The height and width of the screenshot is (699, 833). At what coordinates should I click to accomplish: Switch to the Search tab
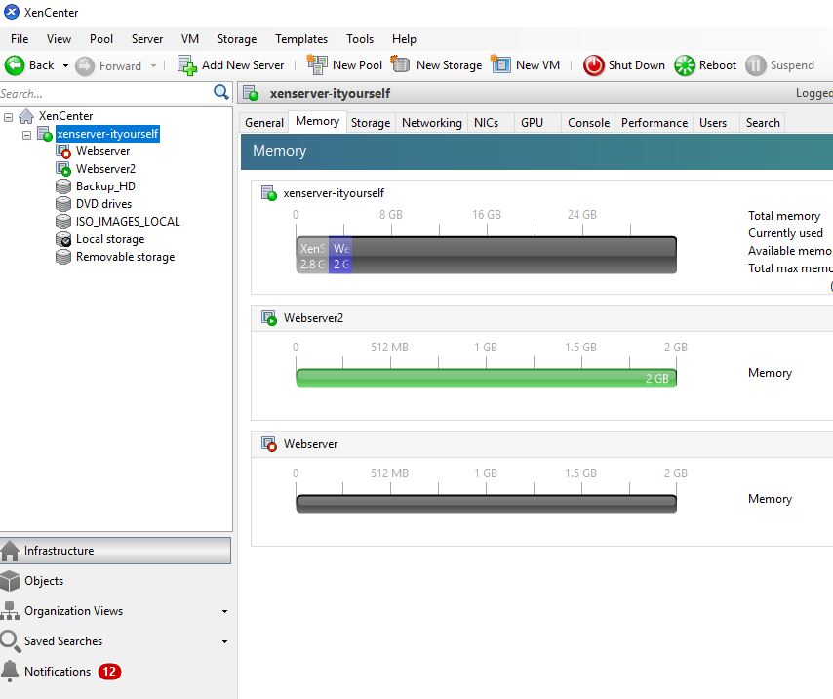point(763,123)
